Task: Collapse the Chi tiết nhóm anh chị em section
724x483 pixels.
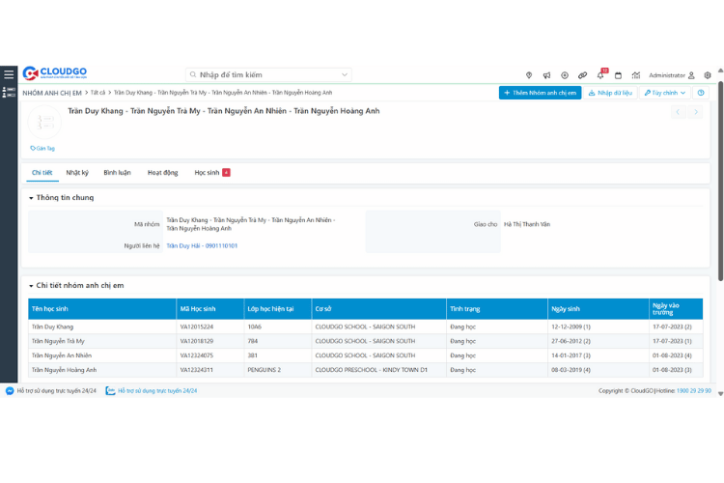Action: tap(31, 286)
